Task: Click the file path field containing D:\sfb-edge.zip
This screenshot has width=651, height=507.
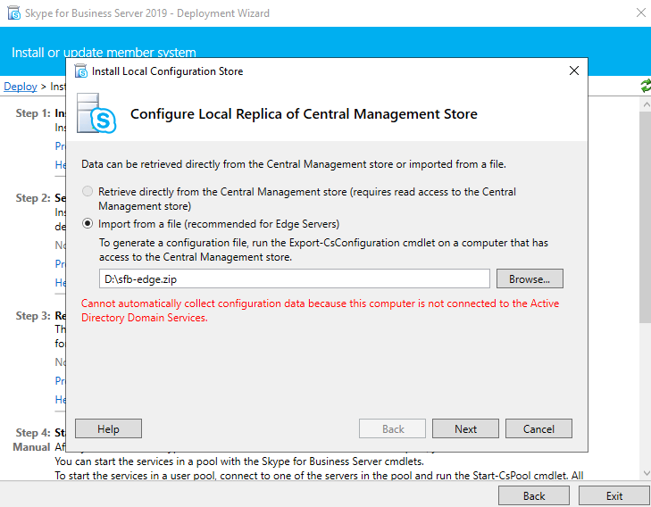Action: [x=295, y=279]
